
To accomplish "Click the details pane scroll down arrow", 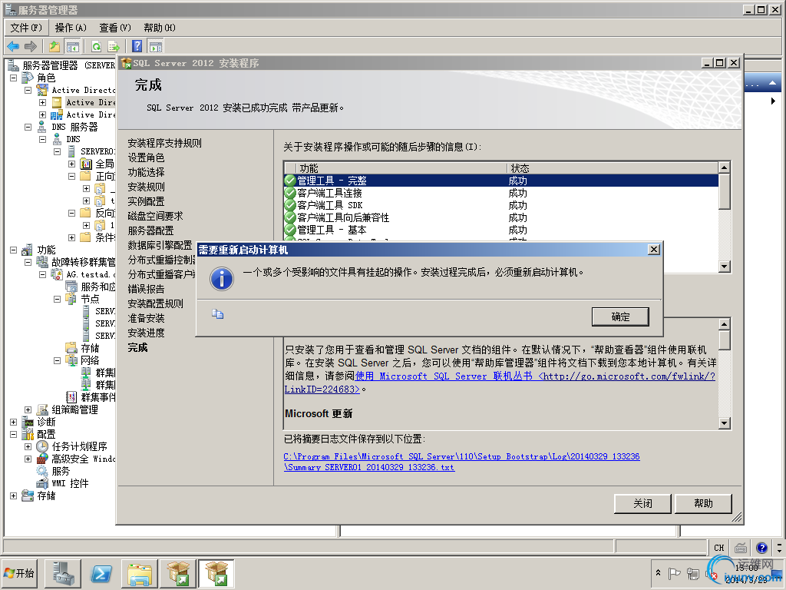I will 725,423.
